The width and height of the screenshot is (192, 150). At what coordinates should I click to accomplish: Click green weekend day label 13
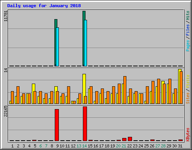pyautogui.click(x=79, y=146)
